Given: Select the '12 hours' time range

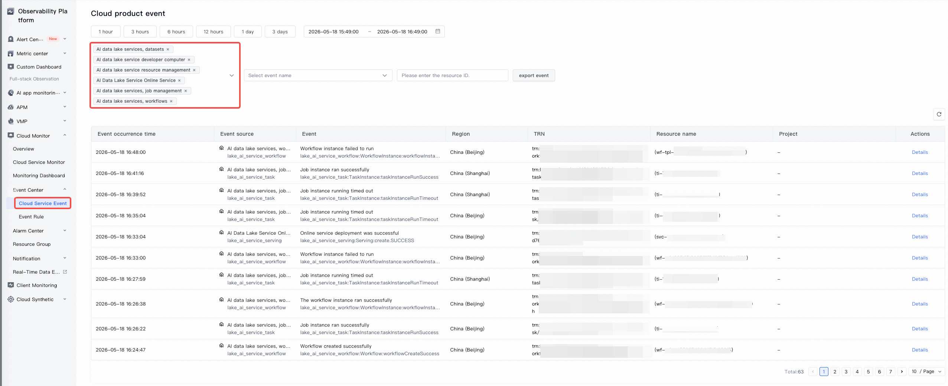Looking at the screenshot, I should pyautogui.click(x=214, y=32).
